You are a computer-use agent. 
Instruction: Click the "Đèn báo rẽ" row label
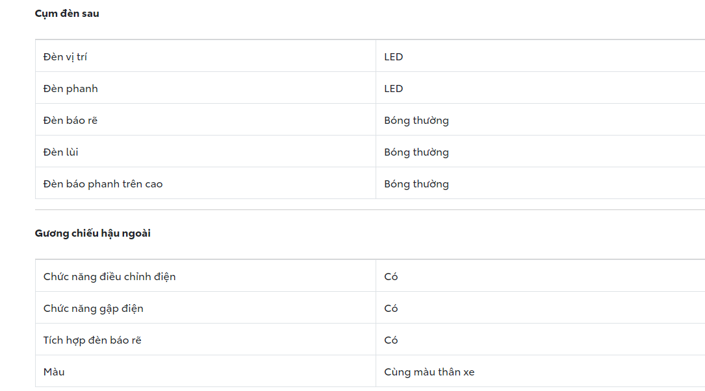(x=70, y=121)
